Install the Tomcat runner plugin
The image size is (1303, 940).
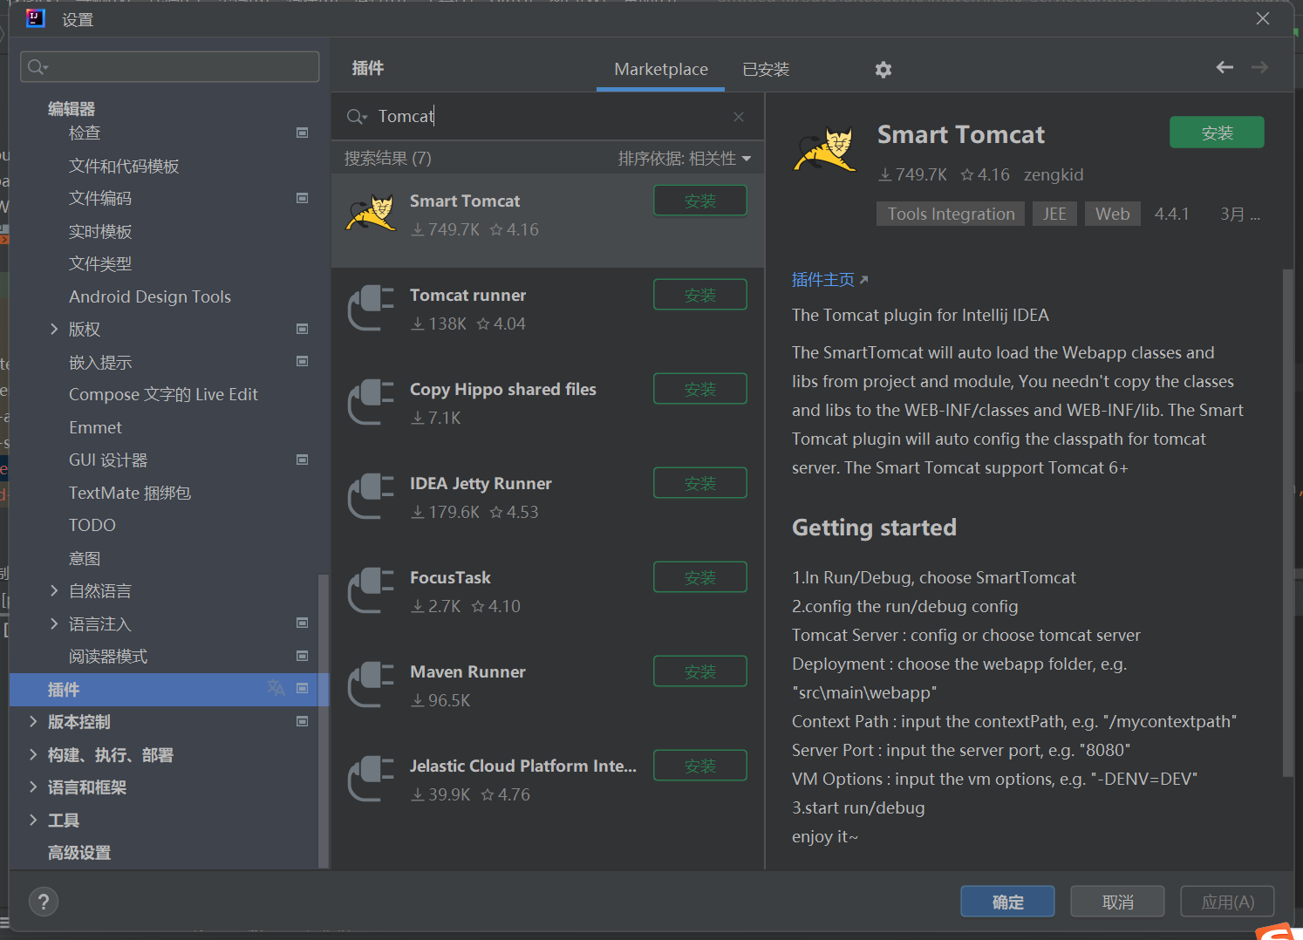point(700,295)
